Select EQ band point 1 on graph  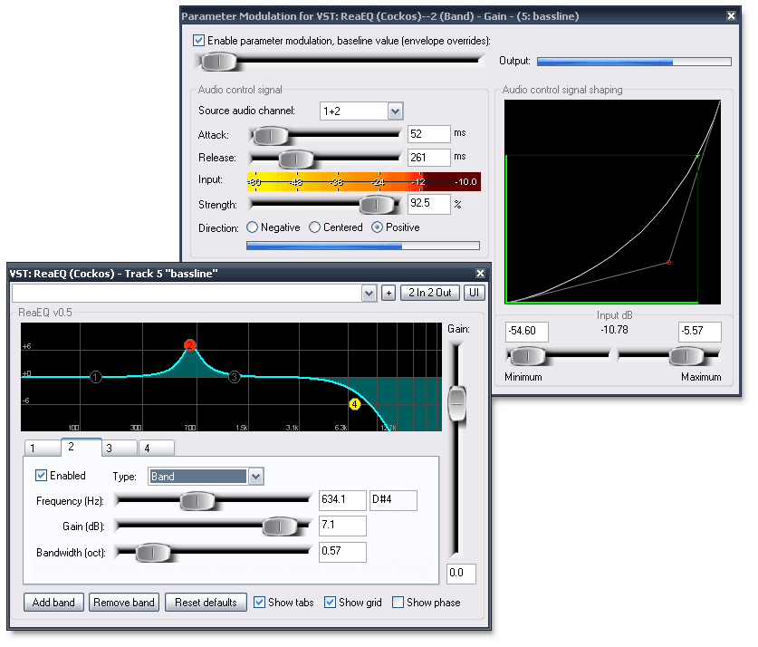[x=96, y=377]
